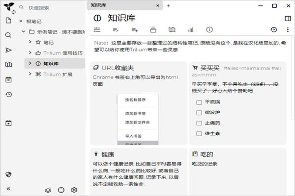Open basic properties sliders icon
The width and height of the screenshot is (295, 196).
97,29
